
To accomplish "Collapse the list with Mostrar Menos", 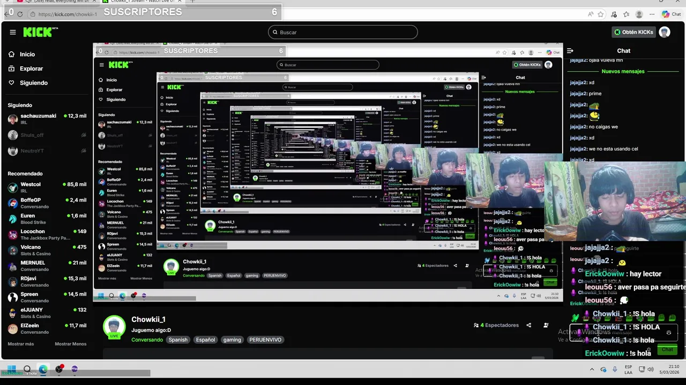I will point(71,344).
